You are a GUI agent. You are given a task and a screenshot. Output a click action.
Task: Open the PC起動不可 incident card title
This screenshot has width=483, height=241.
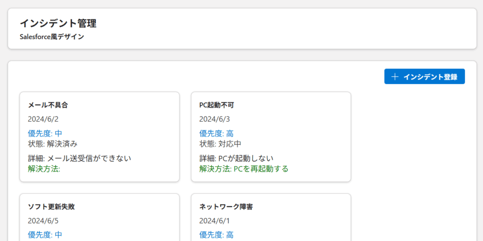point(217,105)
